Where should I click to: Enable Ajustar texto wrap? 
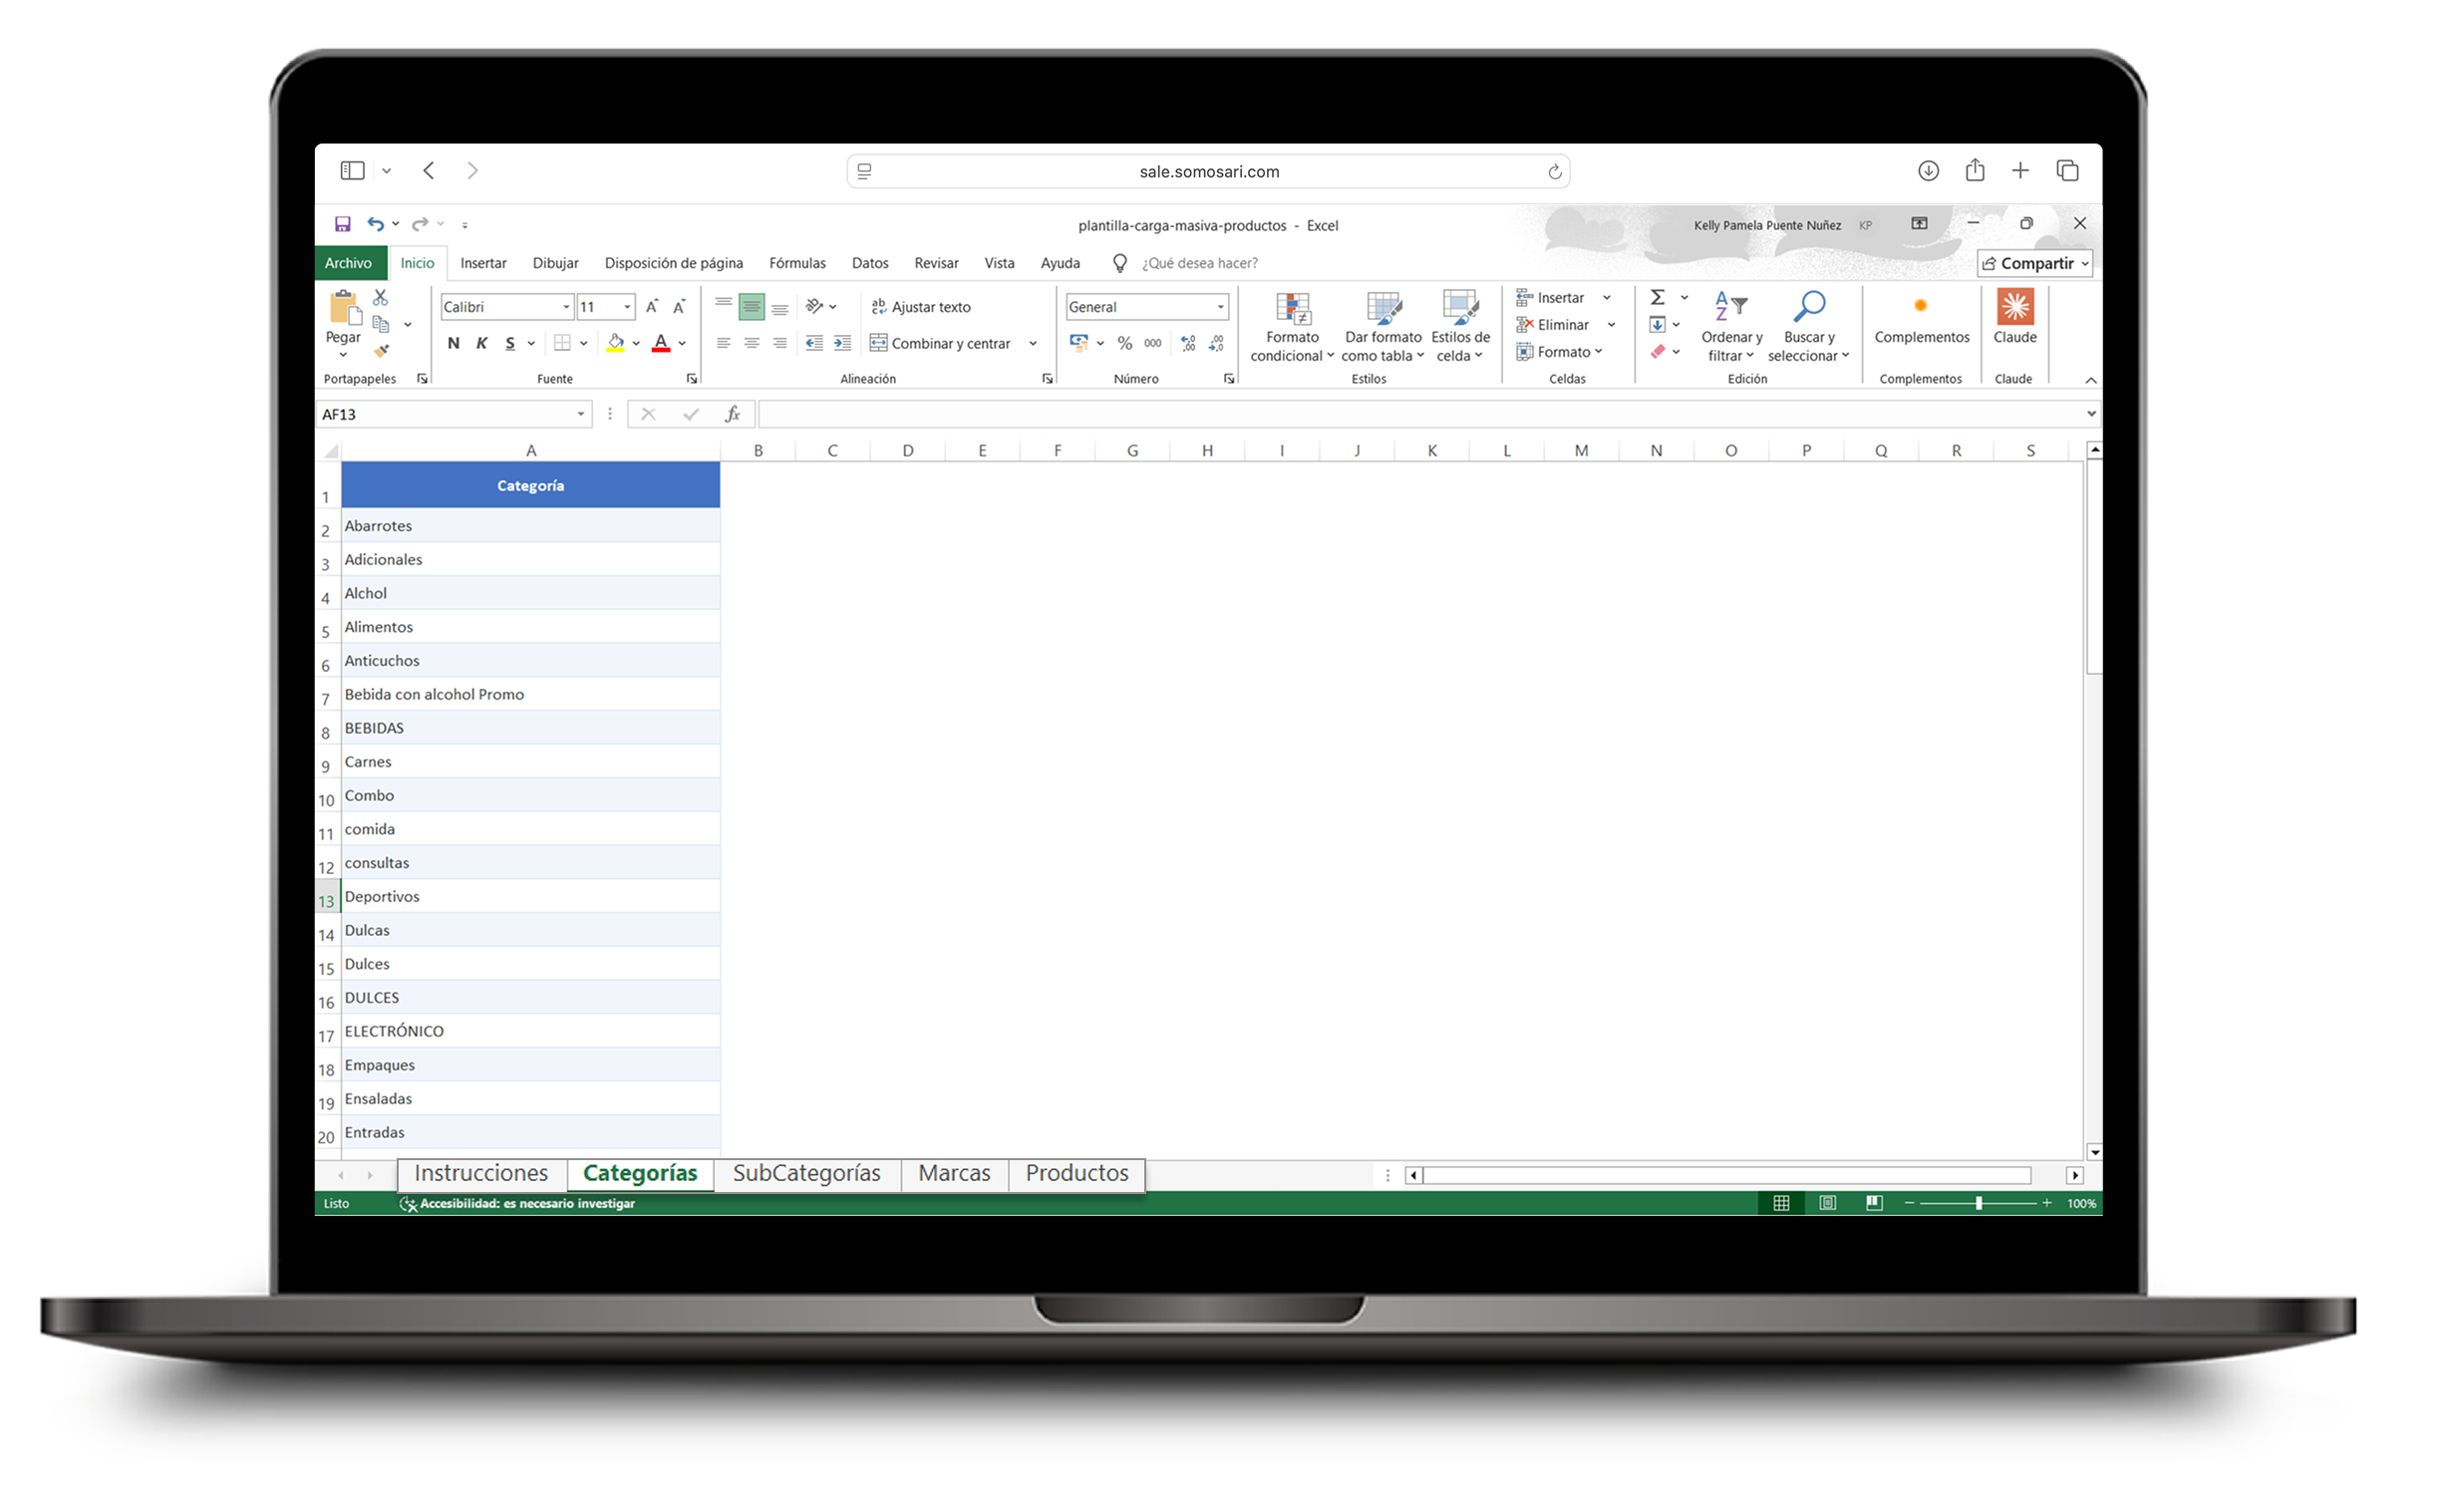click(922, 307)
